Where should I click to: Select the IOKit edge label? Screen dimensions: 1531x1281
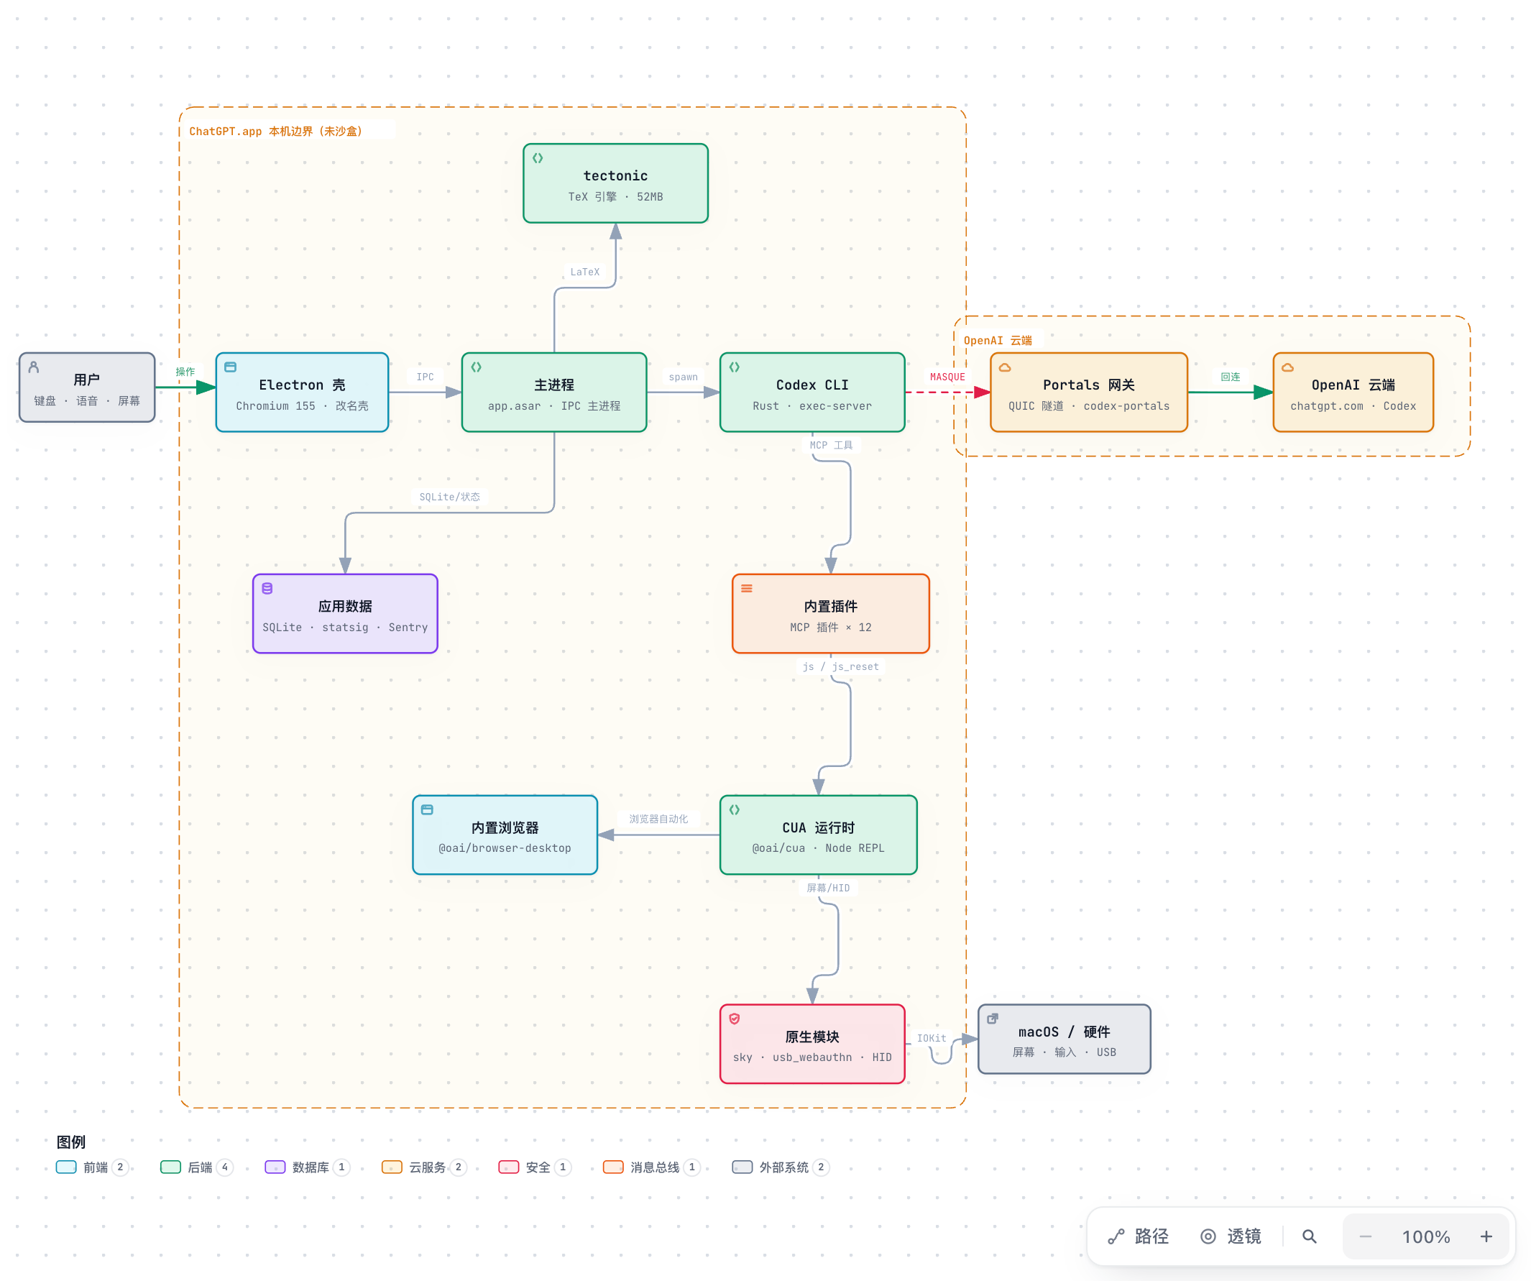coord(931,1038)
